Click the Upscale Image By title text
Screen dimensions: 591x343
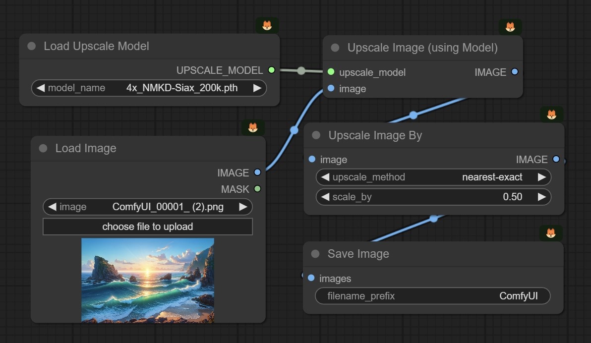(x=375, y=135)
